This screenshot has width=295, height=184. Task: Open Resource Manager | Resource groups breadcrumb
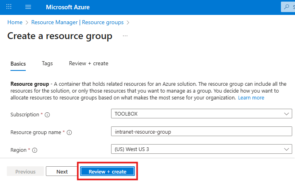(x=78, y=23)
